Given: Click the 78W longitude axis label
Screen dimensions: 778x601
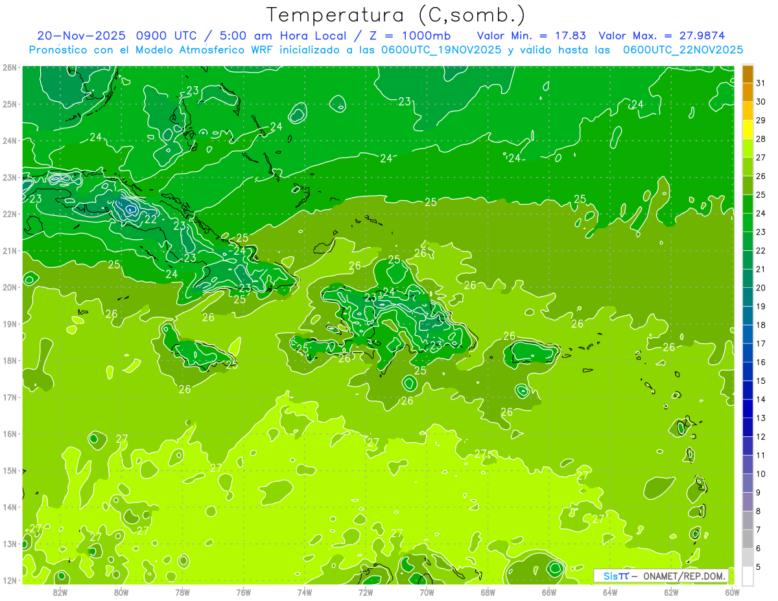Looking at the screenshot, I should [182, 591].
